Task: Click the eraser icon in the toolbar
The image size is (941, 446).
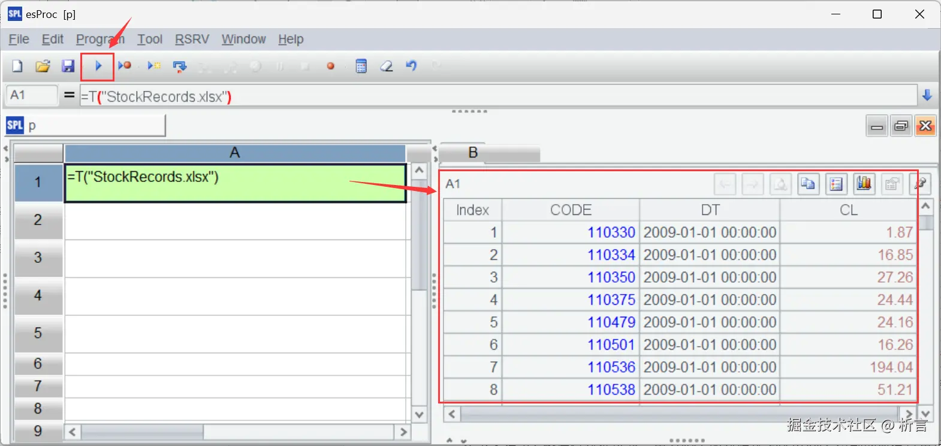Action: [387, 66]
